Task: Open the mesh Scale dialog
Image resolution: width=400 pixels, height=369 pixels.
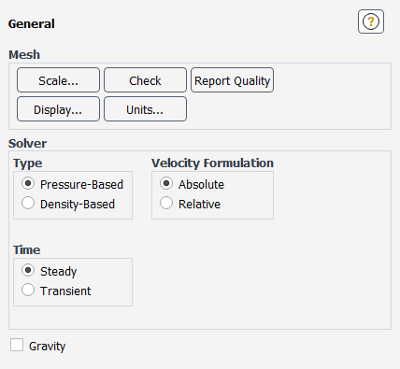Action: pos(58,80)
